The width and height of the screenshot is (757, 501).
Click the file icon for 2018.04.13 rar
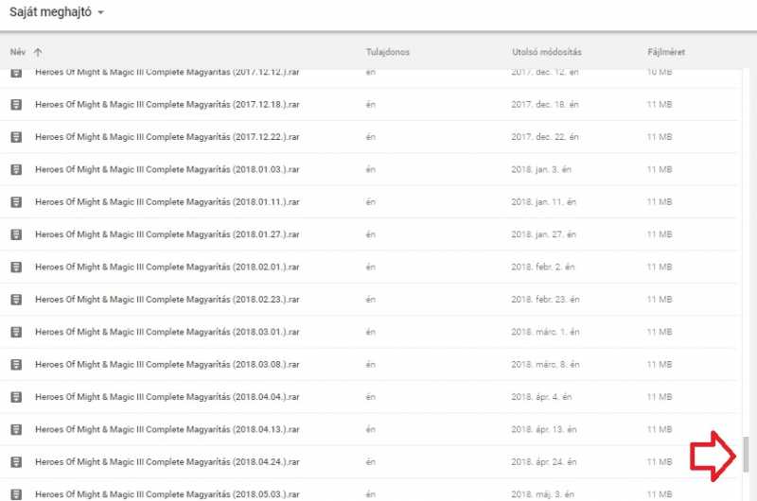(x=16, y=429)
